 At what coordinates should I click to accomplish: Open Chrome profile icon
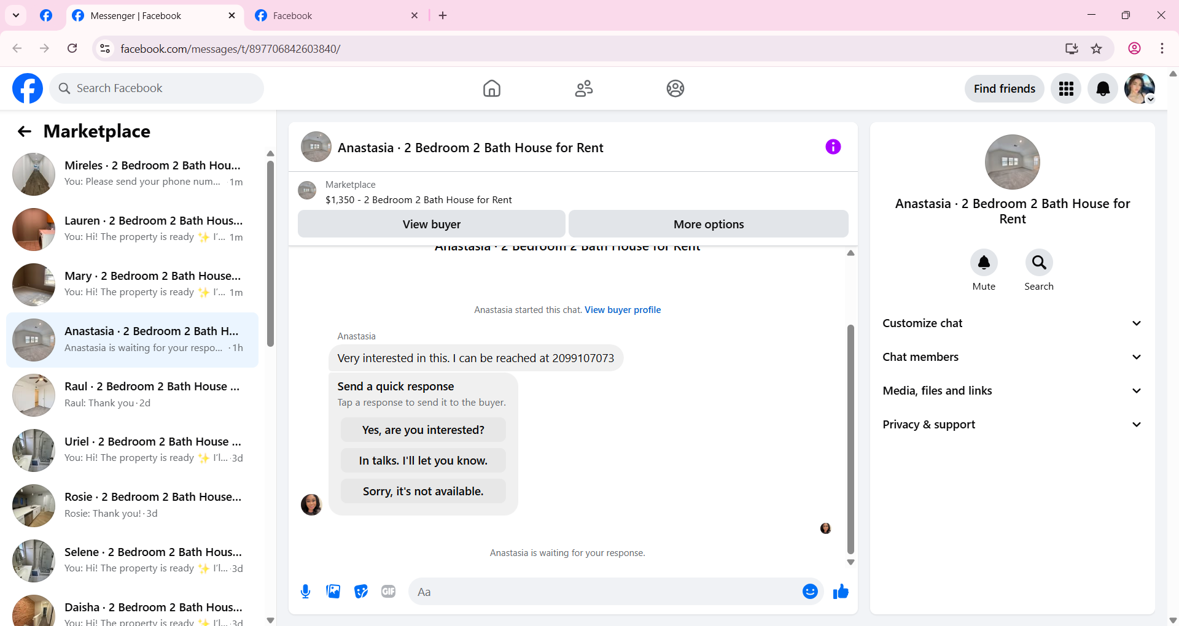[1134, 48]
